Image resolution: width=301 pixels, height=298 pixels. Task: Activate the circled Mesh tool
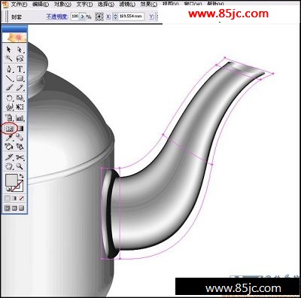click(10, 129)
